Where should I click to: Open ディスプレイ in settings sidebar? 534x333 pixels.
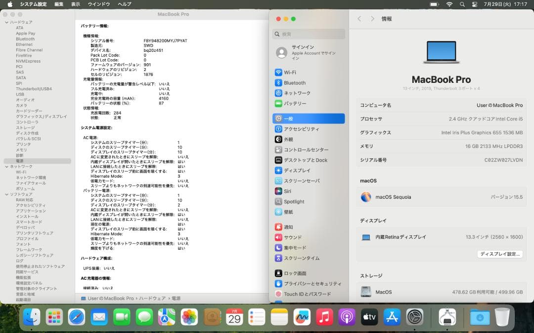309,171
